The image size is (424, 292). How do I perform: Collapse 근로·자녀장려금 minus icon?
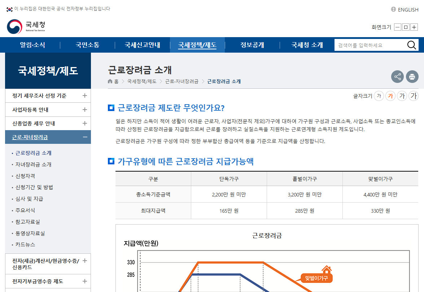85,137
